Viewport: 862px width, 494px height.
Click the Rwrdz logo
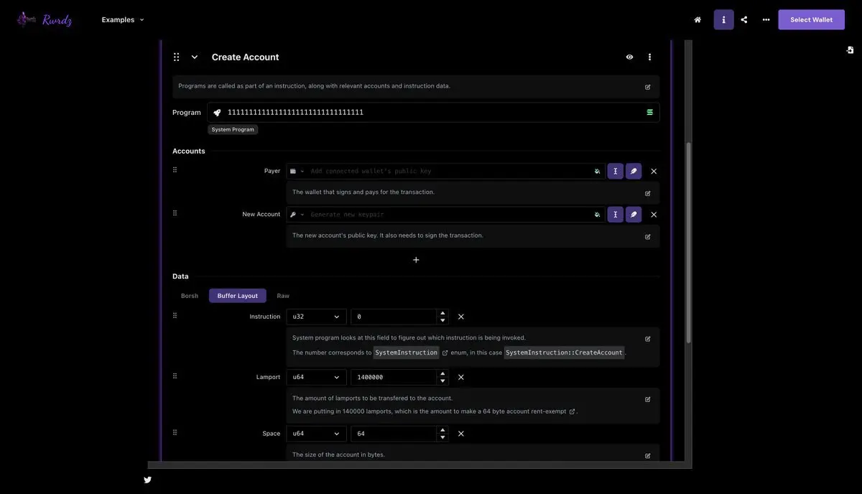45,19
